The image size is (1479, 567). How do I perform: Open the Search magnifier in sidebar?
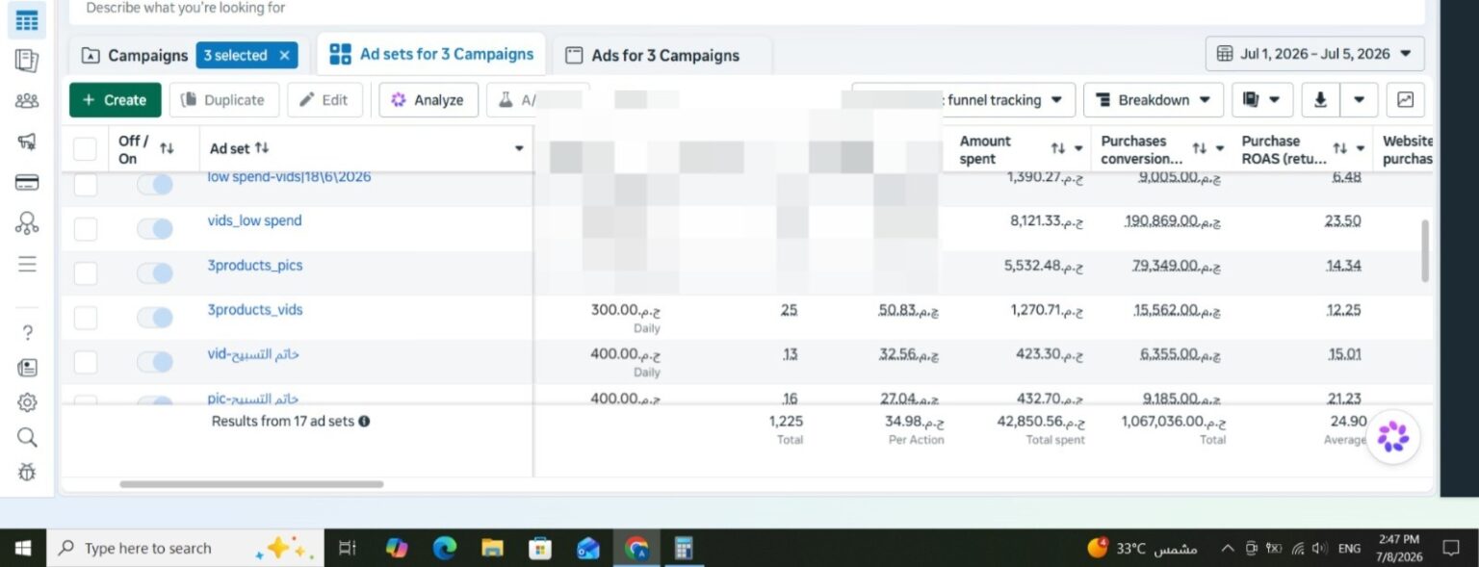(27, 437)
